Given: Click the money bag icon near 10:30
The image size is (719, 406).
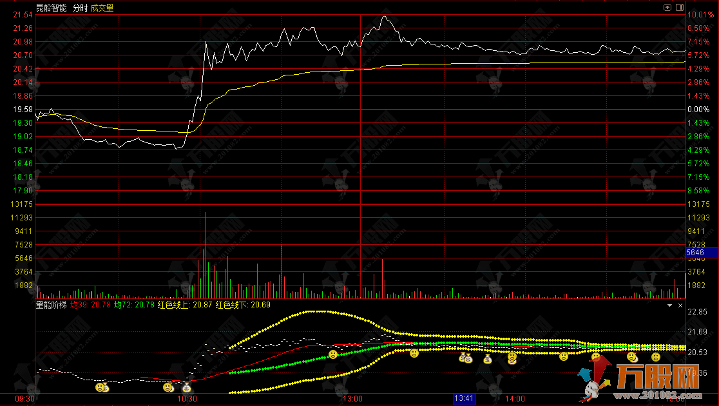Looking at the screenshot, I should (x=186, y=388).
